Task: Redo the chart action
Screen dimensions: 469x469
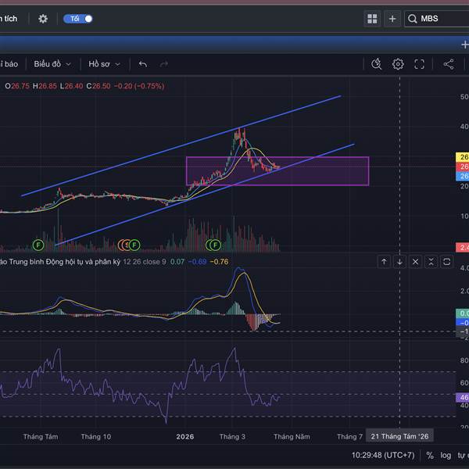Action: coord(163,64)
